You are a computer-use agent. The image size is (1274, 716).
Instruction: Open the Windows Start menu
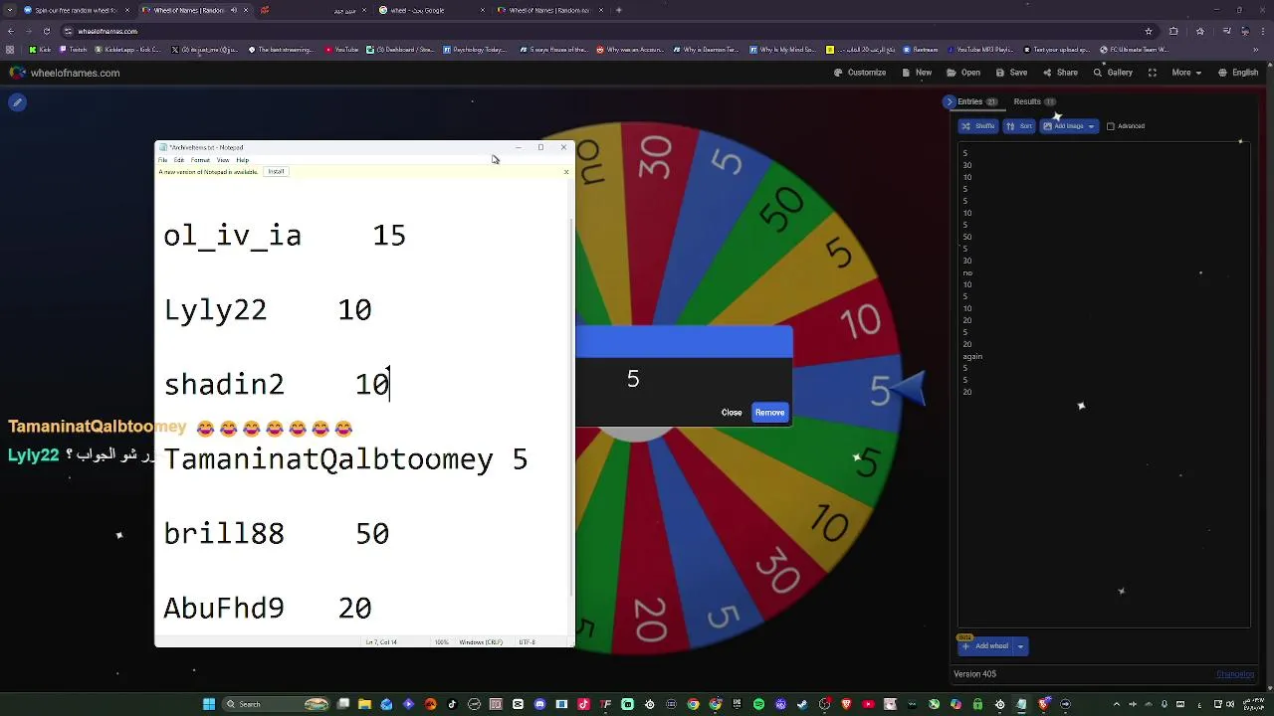tap(209, 704)
